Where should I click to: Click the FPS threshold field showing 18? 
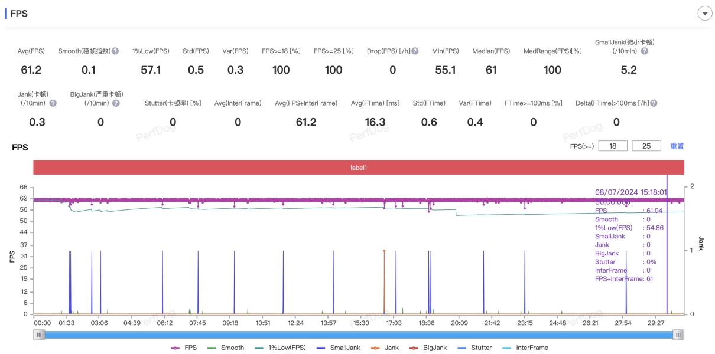pyautogui.click(x=613, y=146)
